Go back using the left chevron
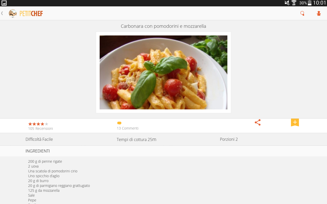The height and width of the screenshot is (204, 327). [2, 13]
